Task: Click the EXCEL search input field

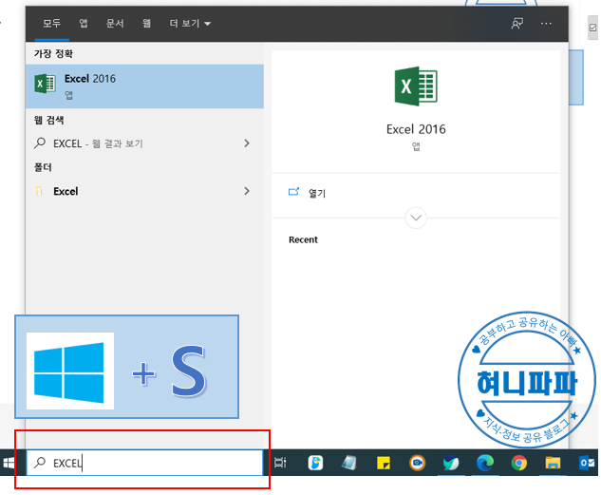Action: [144, 463]
